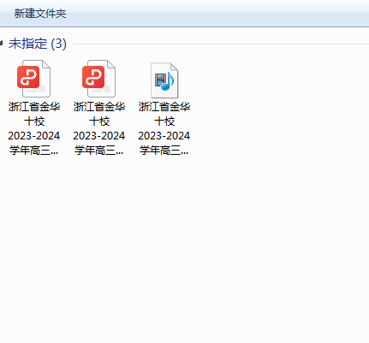
Task: Select the media file icon with music note
Action: click(x=164, y=80)
